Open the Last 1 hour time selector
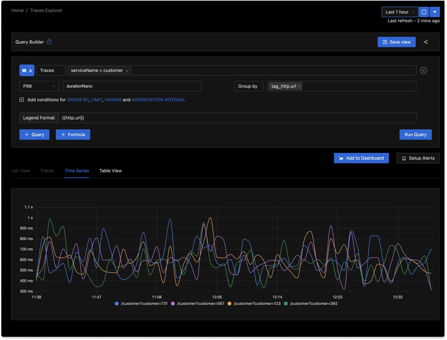 tap(400, 12)
